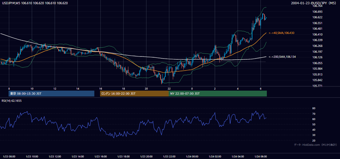
Task: Select the 東京 08:00-15:30 JST session bar
Action: pyautogui.click(x=52, y=94)
